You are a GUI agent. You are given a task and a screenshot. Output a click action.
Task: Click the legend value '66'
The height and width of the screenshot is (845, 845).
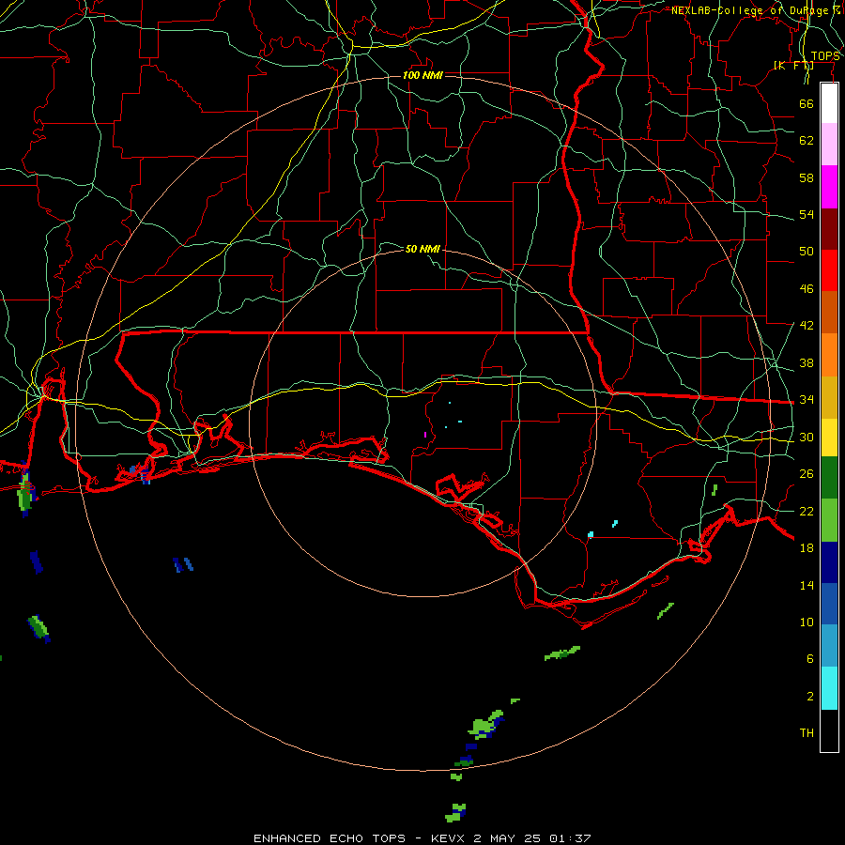807,103
